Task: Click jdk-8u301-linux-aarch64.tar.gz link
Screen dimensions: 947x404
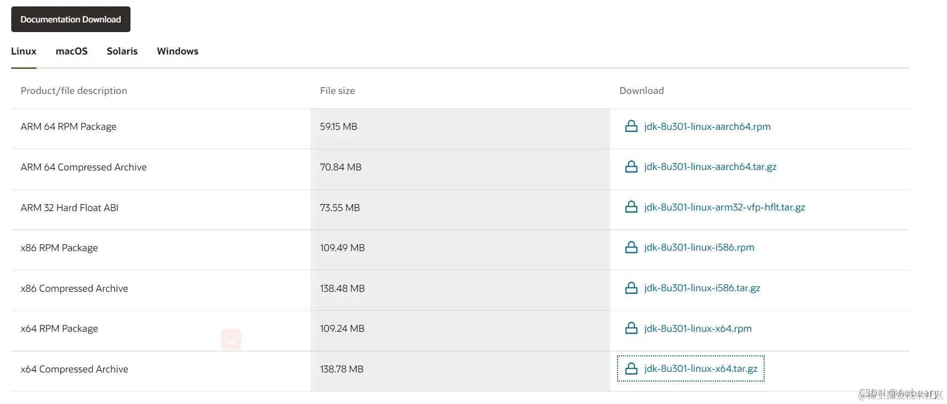Action: (710, 167)
